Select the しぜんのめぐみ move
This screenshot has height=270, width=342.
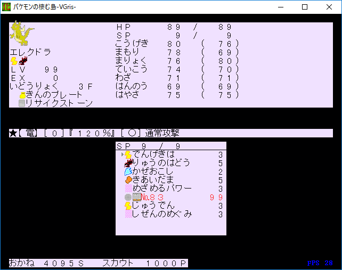click(171, 214)
